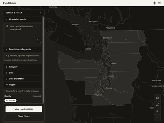Zoom out on the map

[x=157, y=118]
